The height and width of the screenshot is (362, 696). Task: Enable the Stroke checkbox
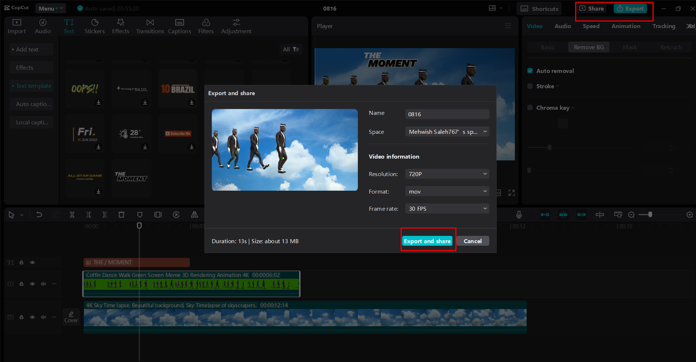[530, 86]
